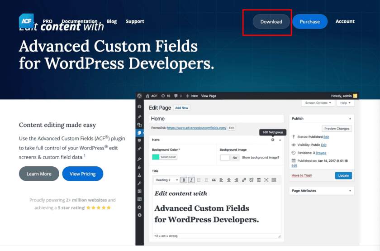
Task: Click the Edit field group gear icon
Action: 273,140
